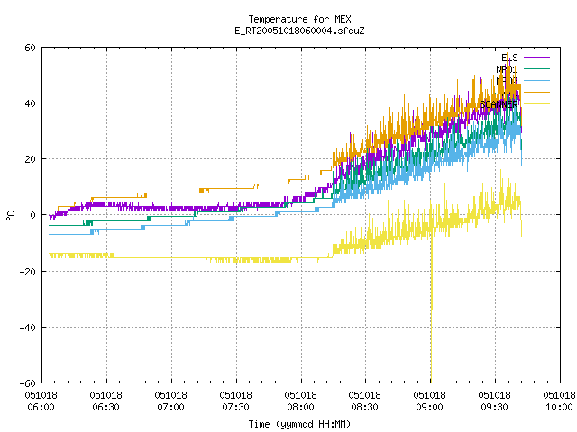Click the 'NPD1' legend label
The image size is (577, 432).
click(x=507, y=69)
